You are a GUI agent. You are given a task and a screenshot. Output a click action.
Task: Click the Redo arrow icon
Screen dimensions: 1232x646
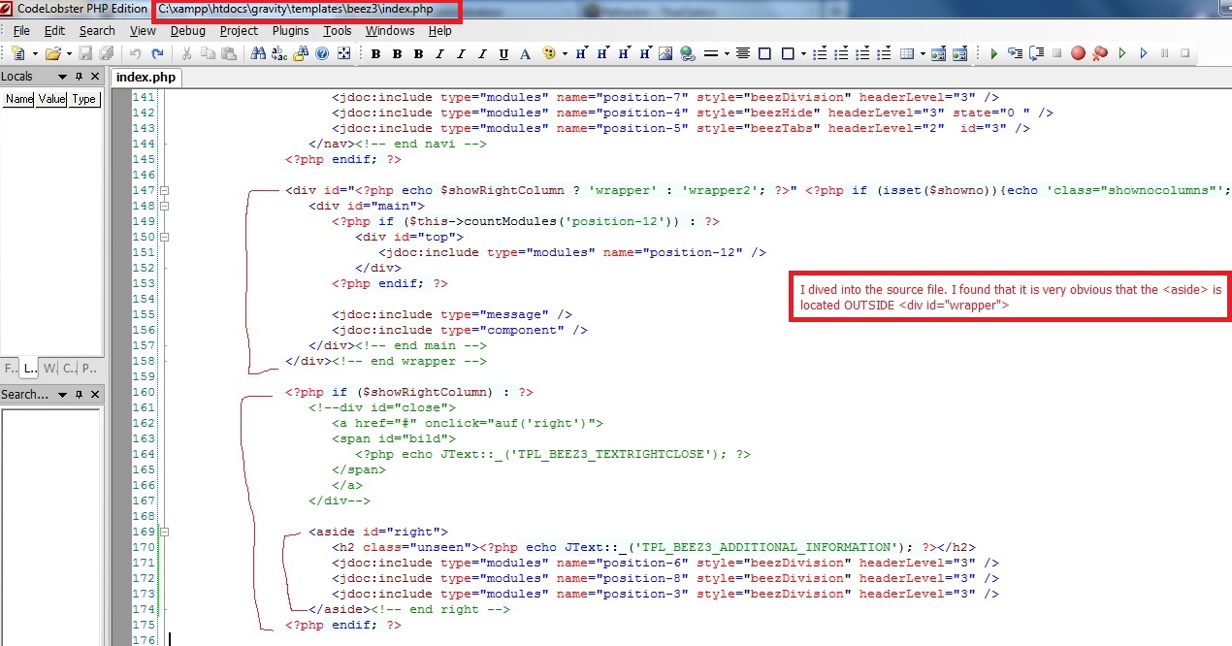point(157,53)
